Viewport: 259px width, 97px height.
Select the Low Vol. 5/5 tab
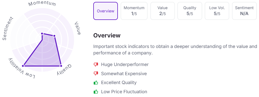click(217, 11)
